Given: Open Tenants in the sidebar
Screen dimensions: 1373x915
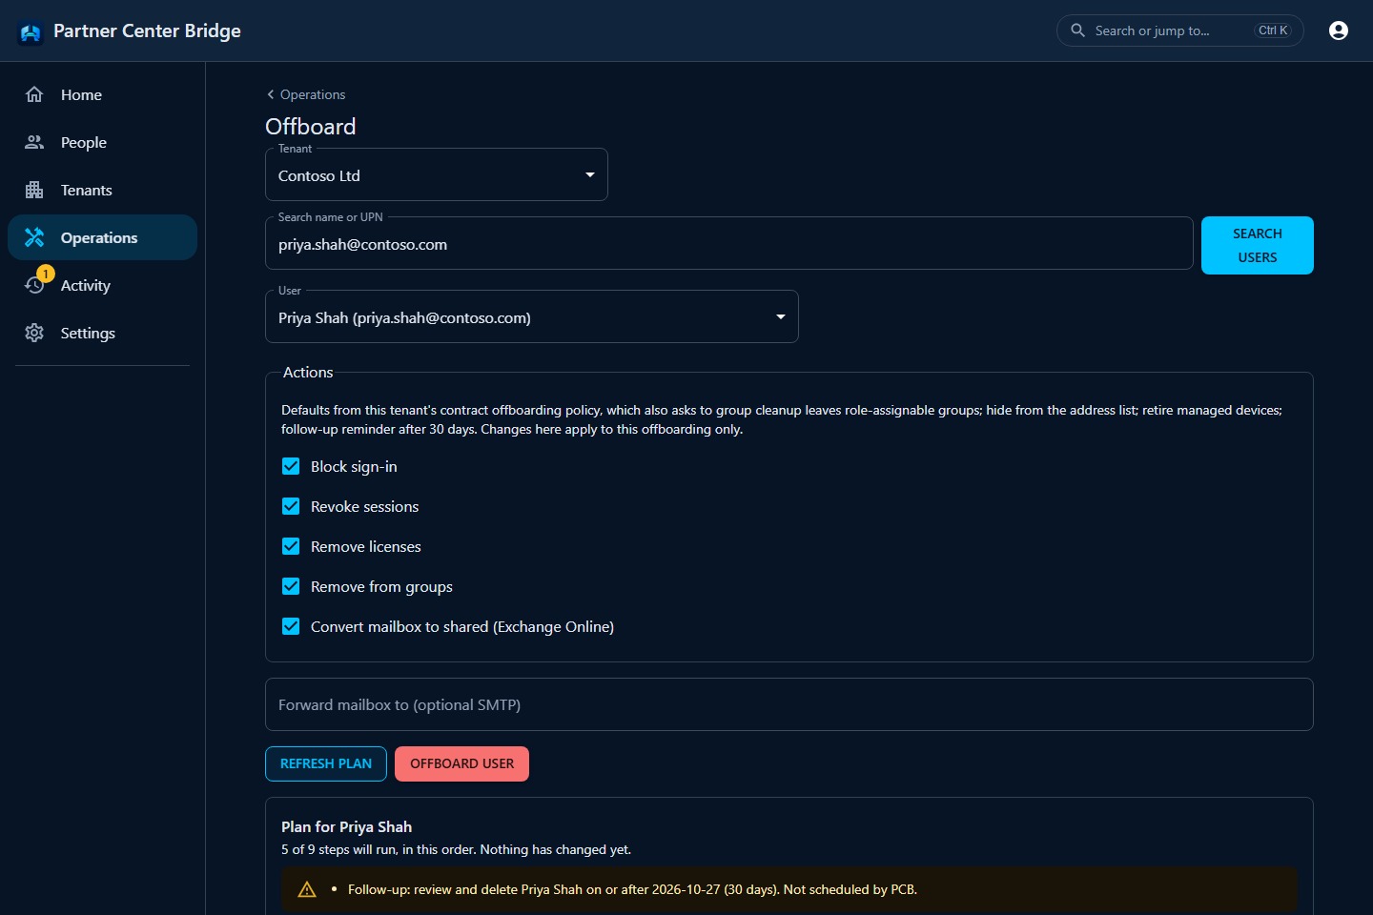Looking at the screenshot, I should tap(102, 190).
